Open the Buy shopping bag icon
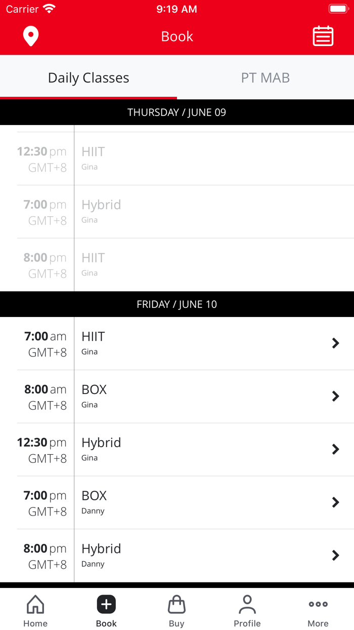 tap(176, 605)
